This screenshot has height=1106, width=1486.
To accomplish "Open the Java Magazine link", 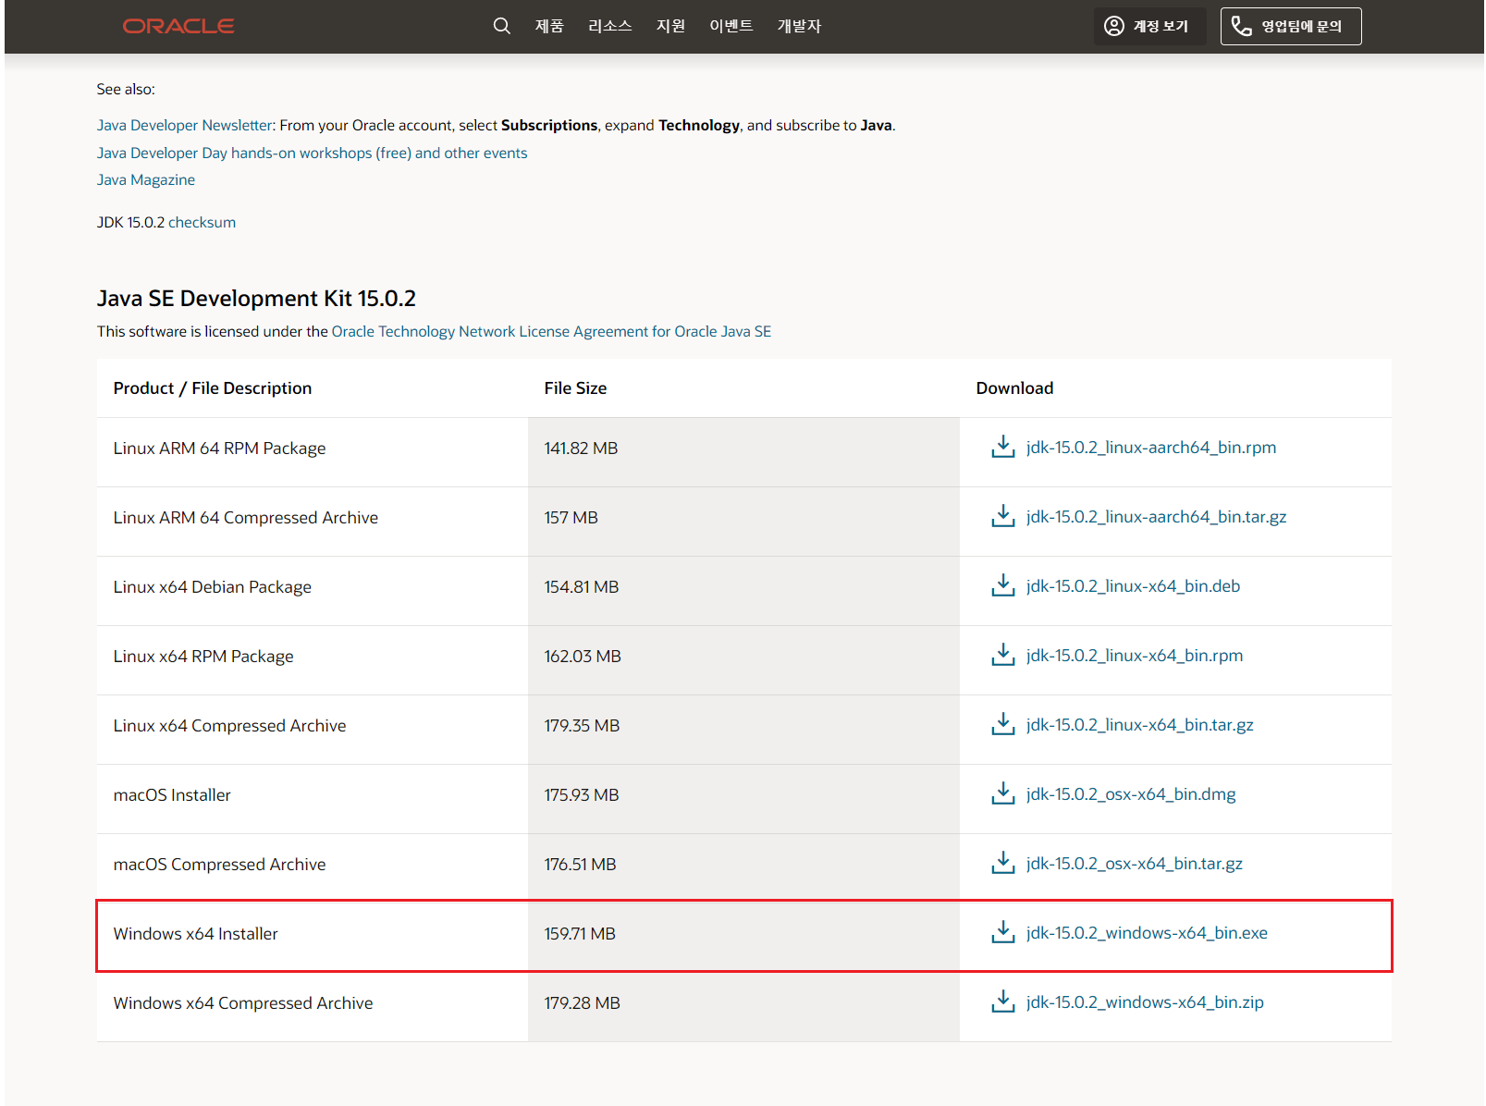I will tap(146, 179).
